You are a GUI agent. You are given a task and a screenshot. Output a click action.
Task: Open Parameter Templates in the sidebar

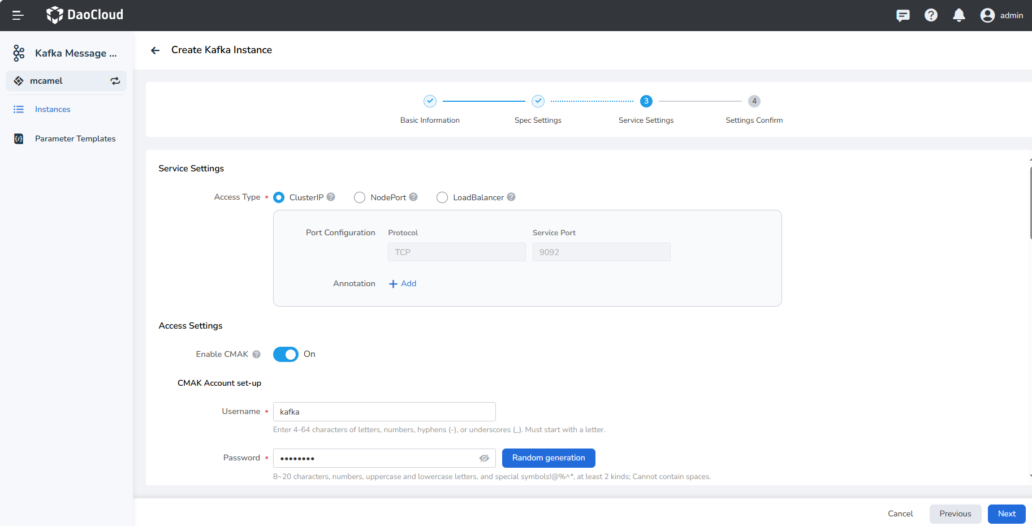75,139
